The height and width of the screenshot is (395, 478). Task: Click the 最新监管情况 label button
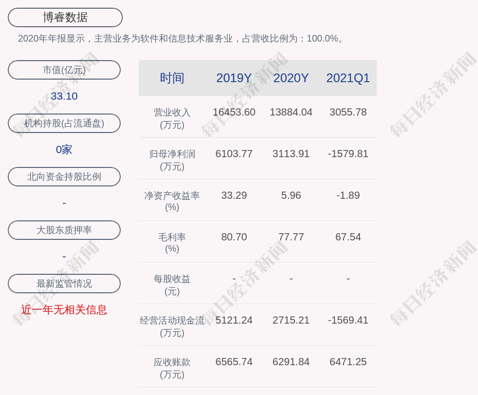(x=64, y=284)
